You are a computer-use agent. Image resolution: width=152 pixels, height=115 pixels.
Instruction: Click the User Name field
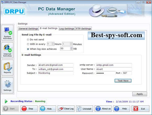(114, 69)
